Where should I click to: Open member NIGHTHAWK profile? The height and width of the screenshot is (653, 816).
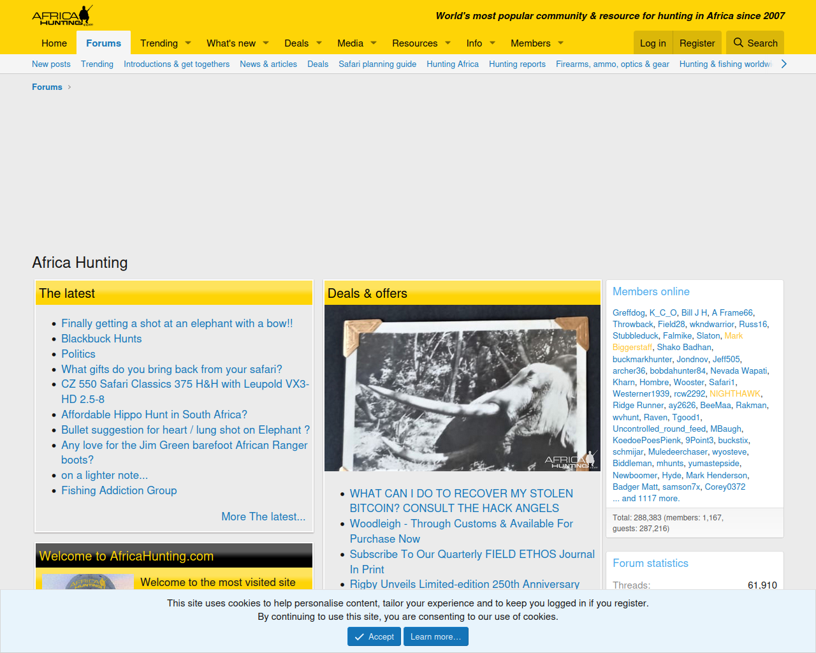click(735, 393)
